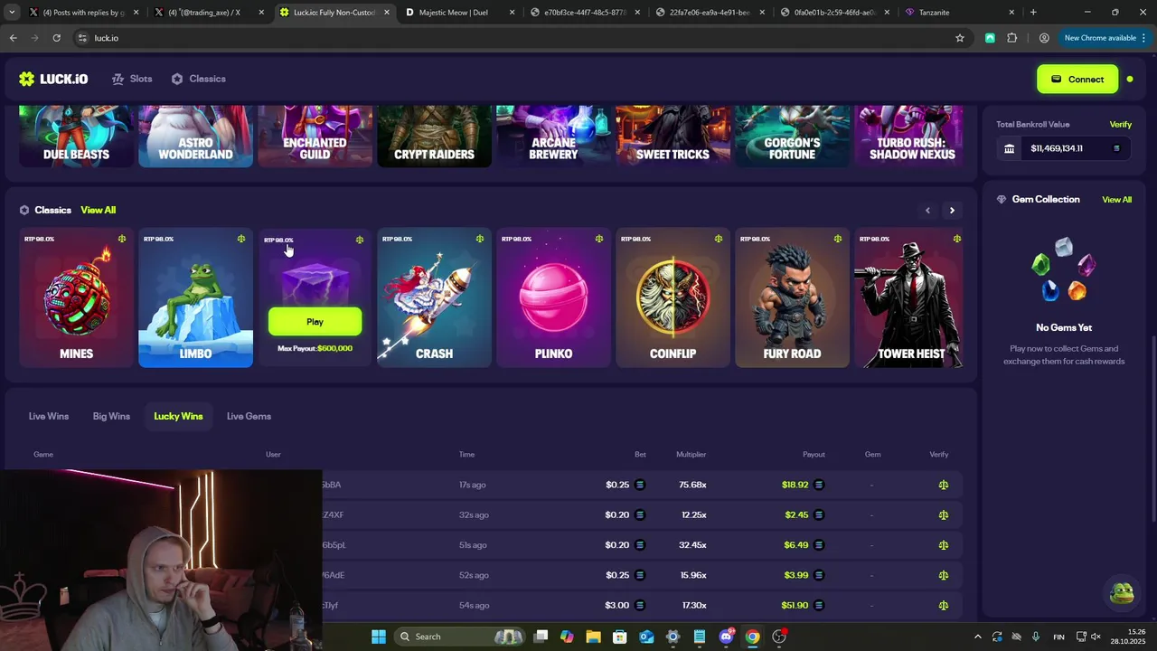Open the Plinko game thumbnail

tap(553, 297)
